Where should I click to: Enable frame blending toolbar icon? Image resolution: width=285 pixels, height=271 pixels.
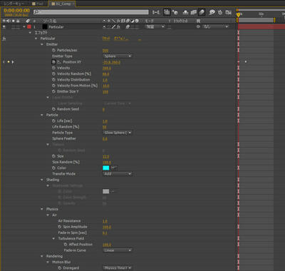(194, 12)
